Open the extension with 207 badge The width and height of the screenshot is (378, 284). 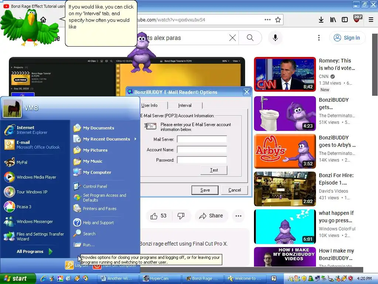pyautogui.click(x=357, y=19)
